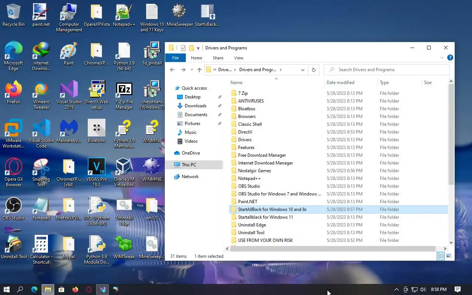Open the Customize Quick Access Toolbar dropdown
This screenshot has width=472, height=295.
(198, 48)
